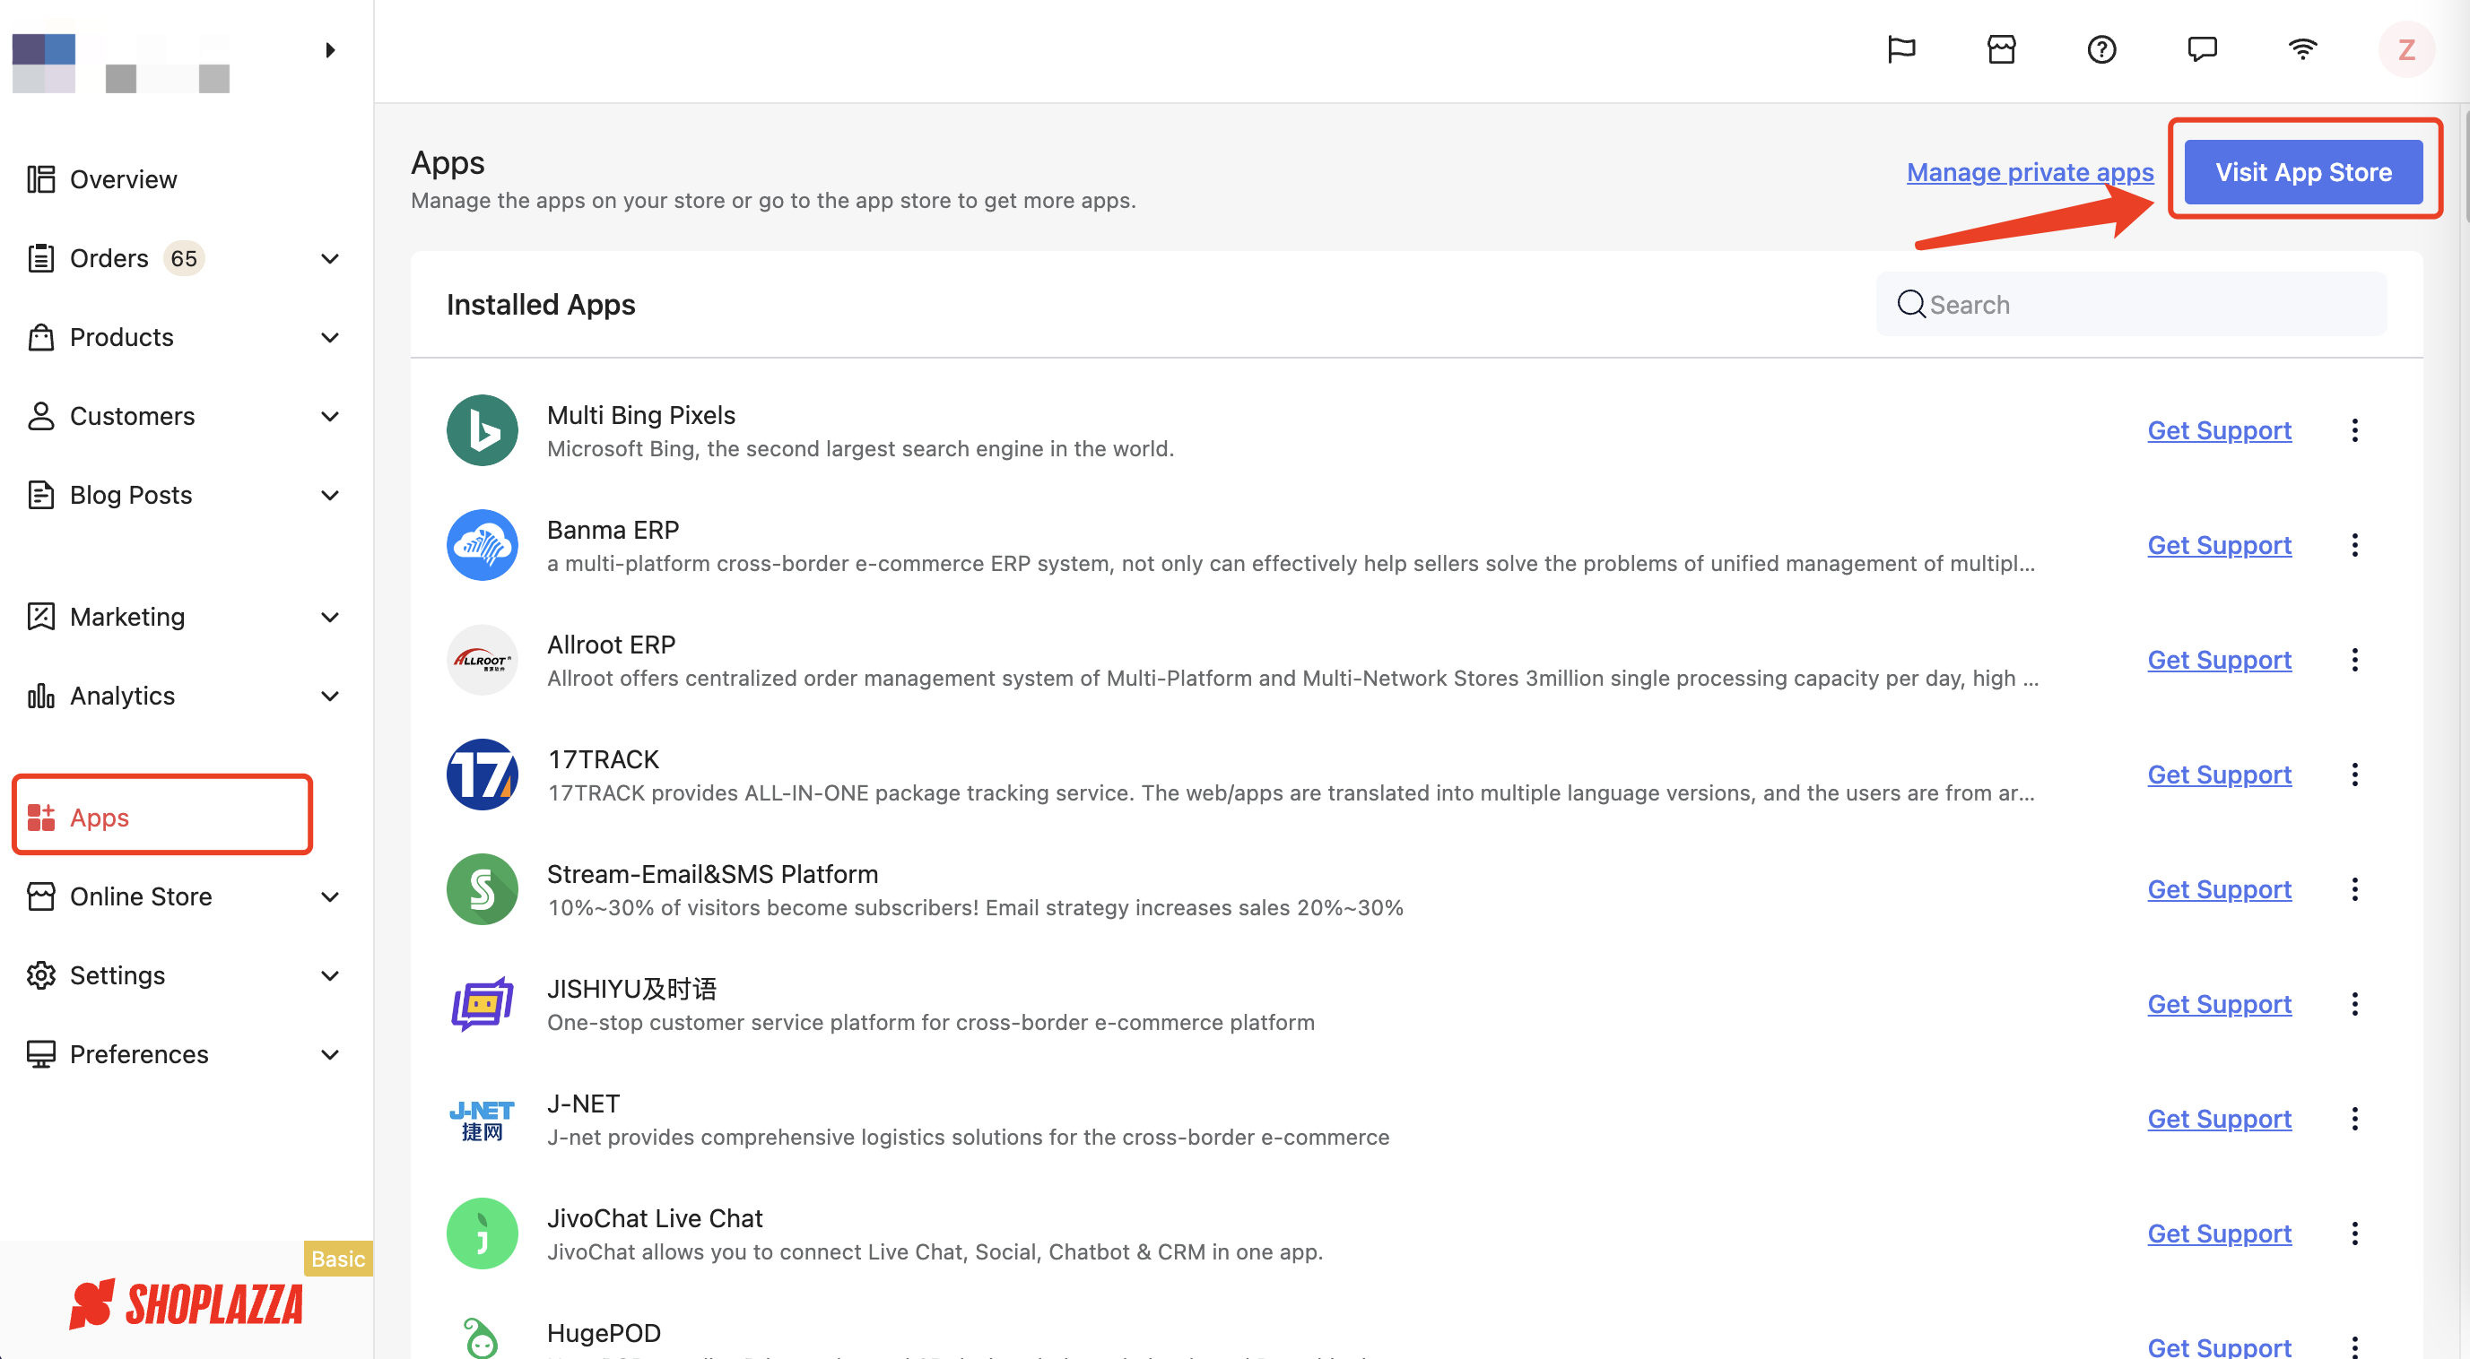
Task: Go to Overview in sidebar
Action: 102,179
